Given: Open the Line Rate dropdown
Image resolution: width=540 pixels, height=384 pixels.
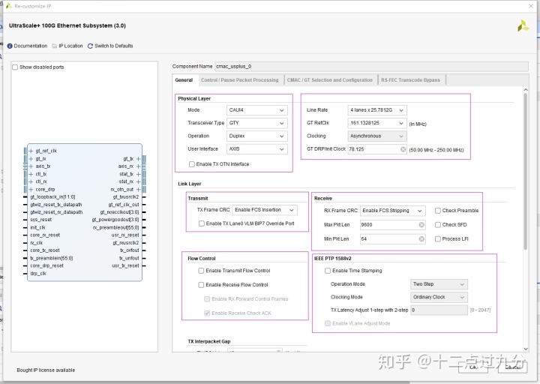Looking at the screenshot, I should (x=377, y=110).
